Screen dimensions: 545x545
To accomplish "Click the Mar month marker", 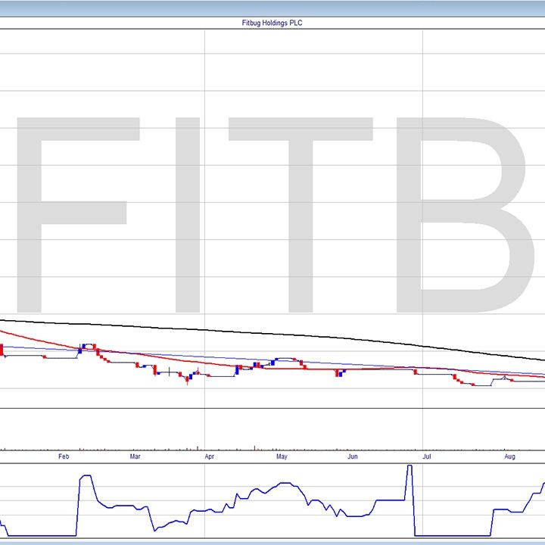I will point(135,457).
